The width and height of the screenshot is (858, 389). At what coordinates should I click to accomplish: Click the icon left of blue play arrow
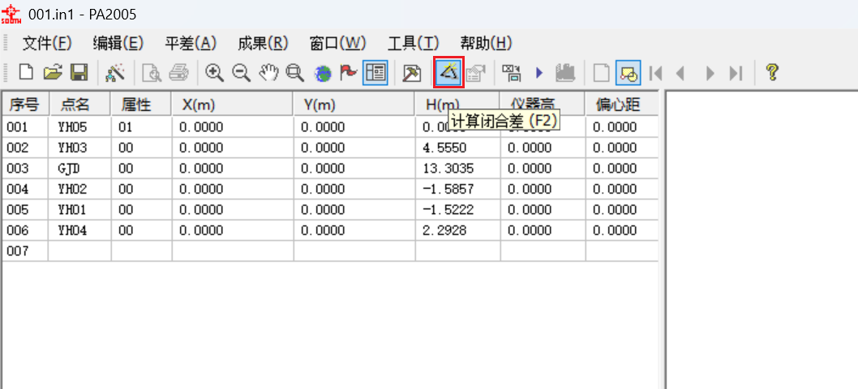511,72
